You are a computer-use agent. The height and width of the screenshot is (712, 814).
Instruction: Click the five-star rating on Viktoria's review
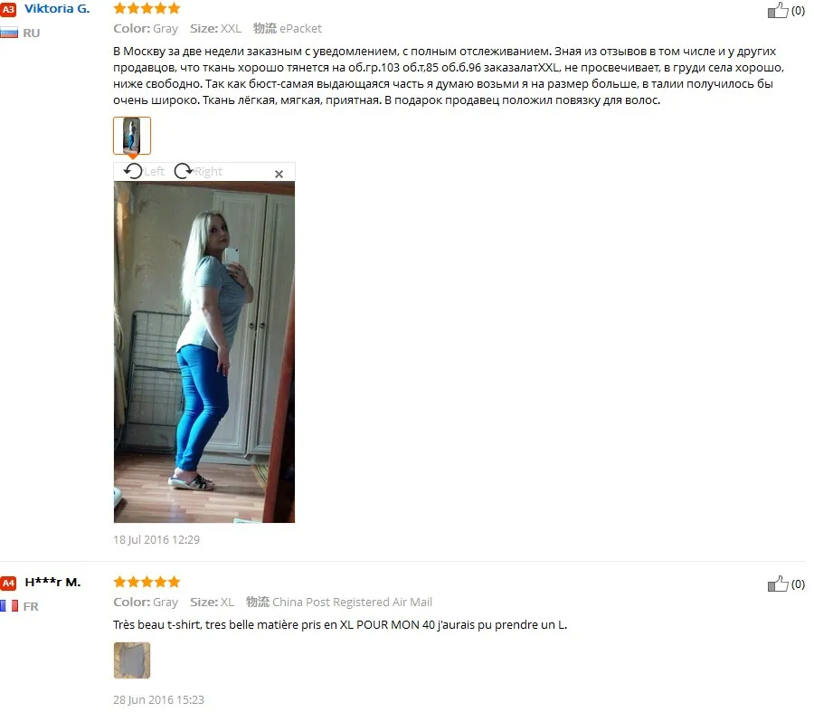(147, 8)
